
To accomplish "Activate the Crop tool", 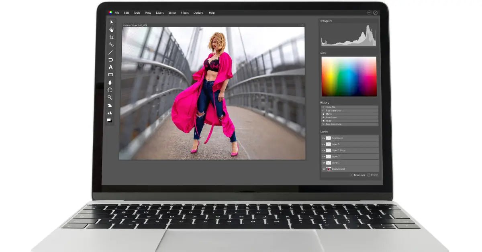I will [x=111, y=37].
